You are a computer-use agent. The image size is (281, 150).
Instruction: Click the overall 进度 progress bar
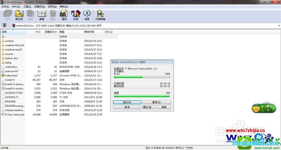pos(142,96)
